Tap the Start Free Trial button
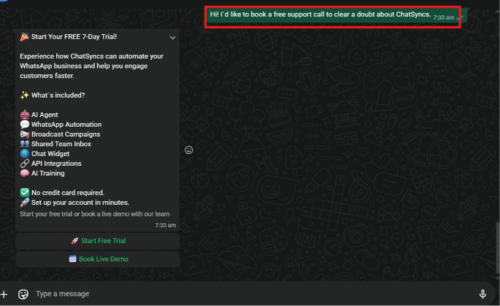This screenshot has width=500, height=306. (98, 241)
